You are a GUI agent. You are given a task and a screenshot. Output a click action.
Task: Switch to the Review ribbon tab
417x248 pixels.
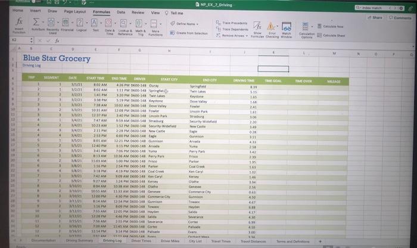pos(138,13)
